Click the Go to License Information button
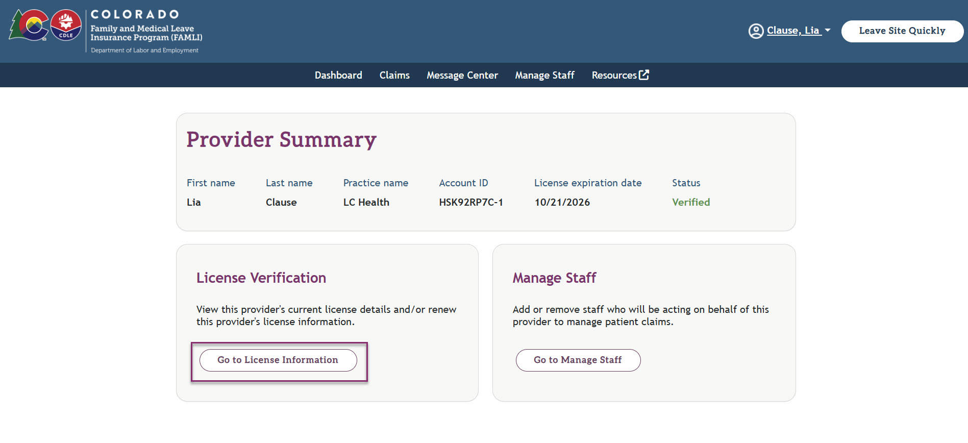968x443 pixels. pos(278,360)
